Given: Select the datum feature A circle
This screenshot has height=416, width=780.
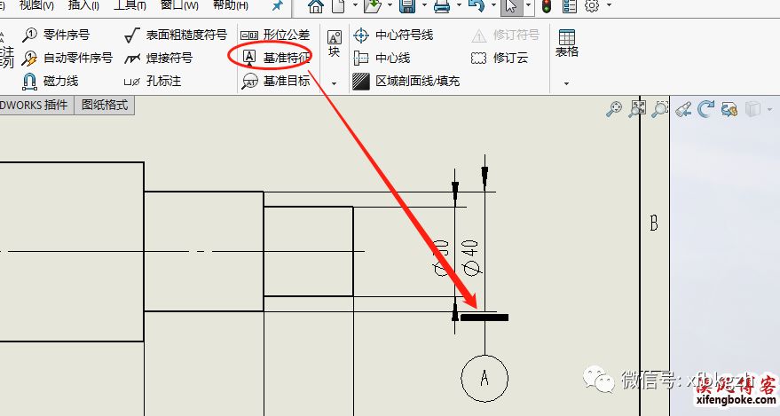Looking at the screenshot, I should [x=485, y=378].
